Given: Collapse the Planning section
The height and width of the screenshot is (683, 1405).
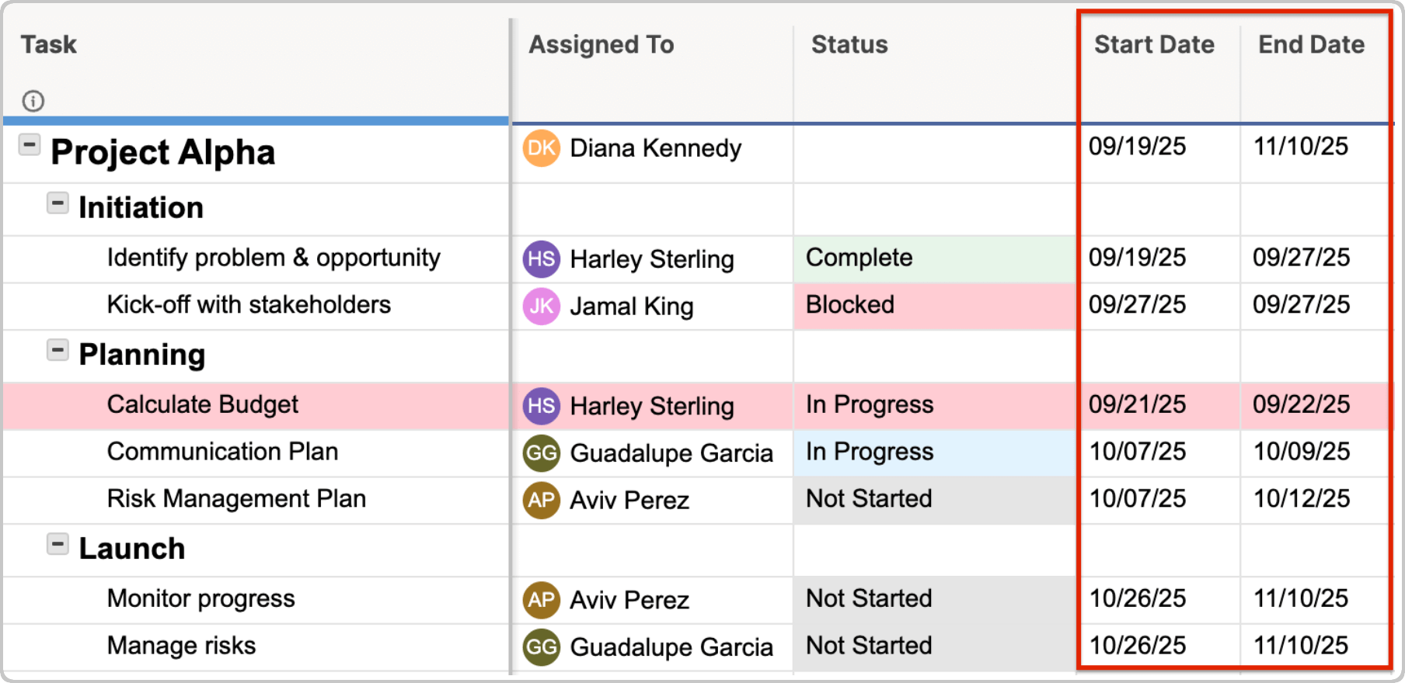Looking at the screenshot, I should point(58,349).
